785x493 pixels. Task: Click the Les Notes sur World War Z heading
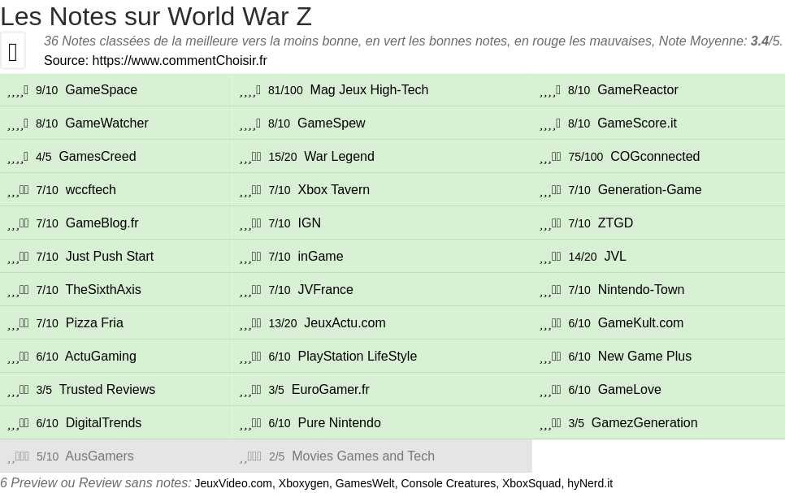pos(156,16)
